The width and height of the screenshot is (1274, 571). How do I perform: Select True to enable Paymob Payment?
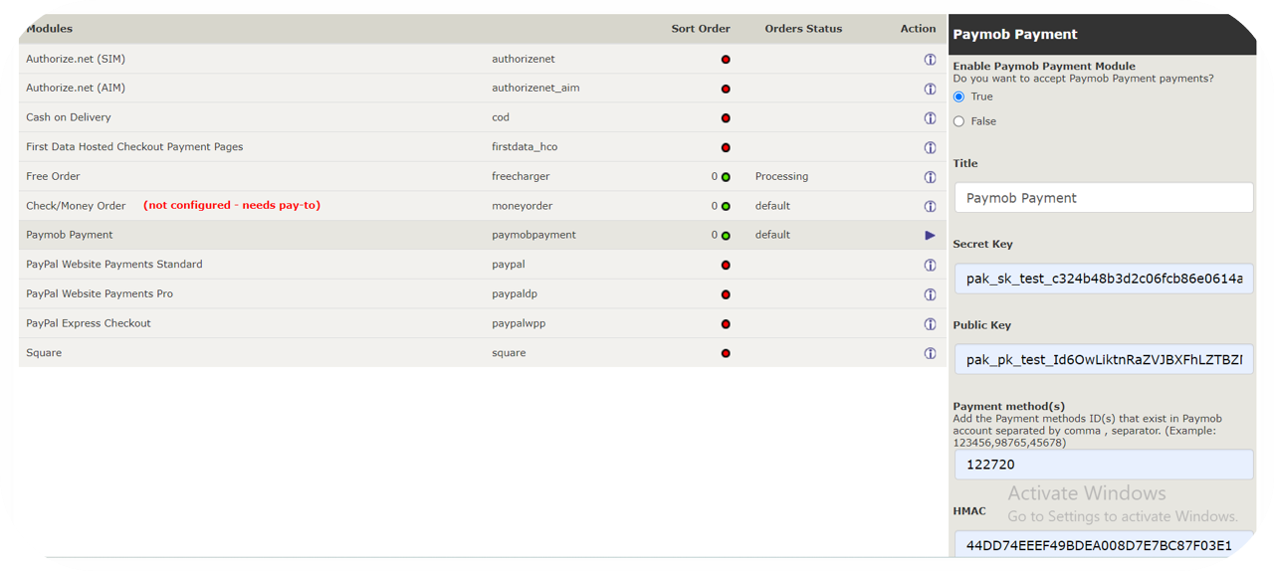[x=959, y=96]
